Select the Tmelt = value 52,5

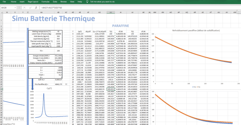[58, 75]
